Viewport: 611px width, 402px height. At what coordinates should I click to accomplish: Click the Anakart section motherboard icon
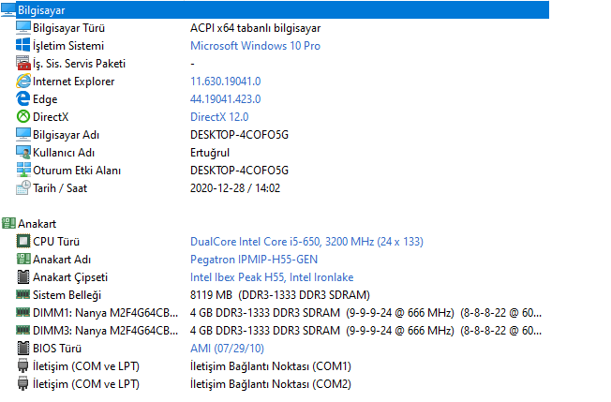click(8, 224)
